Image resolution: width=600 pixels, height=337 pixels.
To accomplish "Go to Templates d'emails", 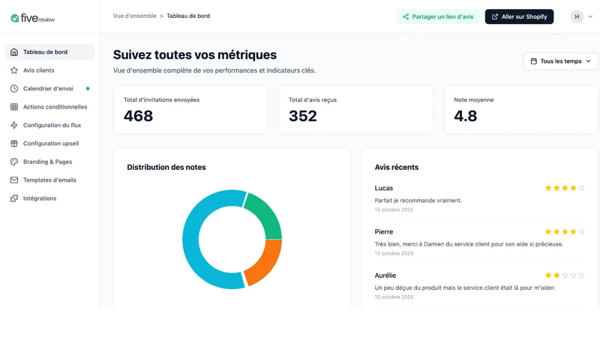I will (x=49, y=180).
